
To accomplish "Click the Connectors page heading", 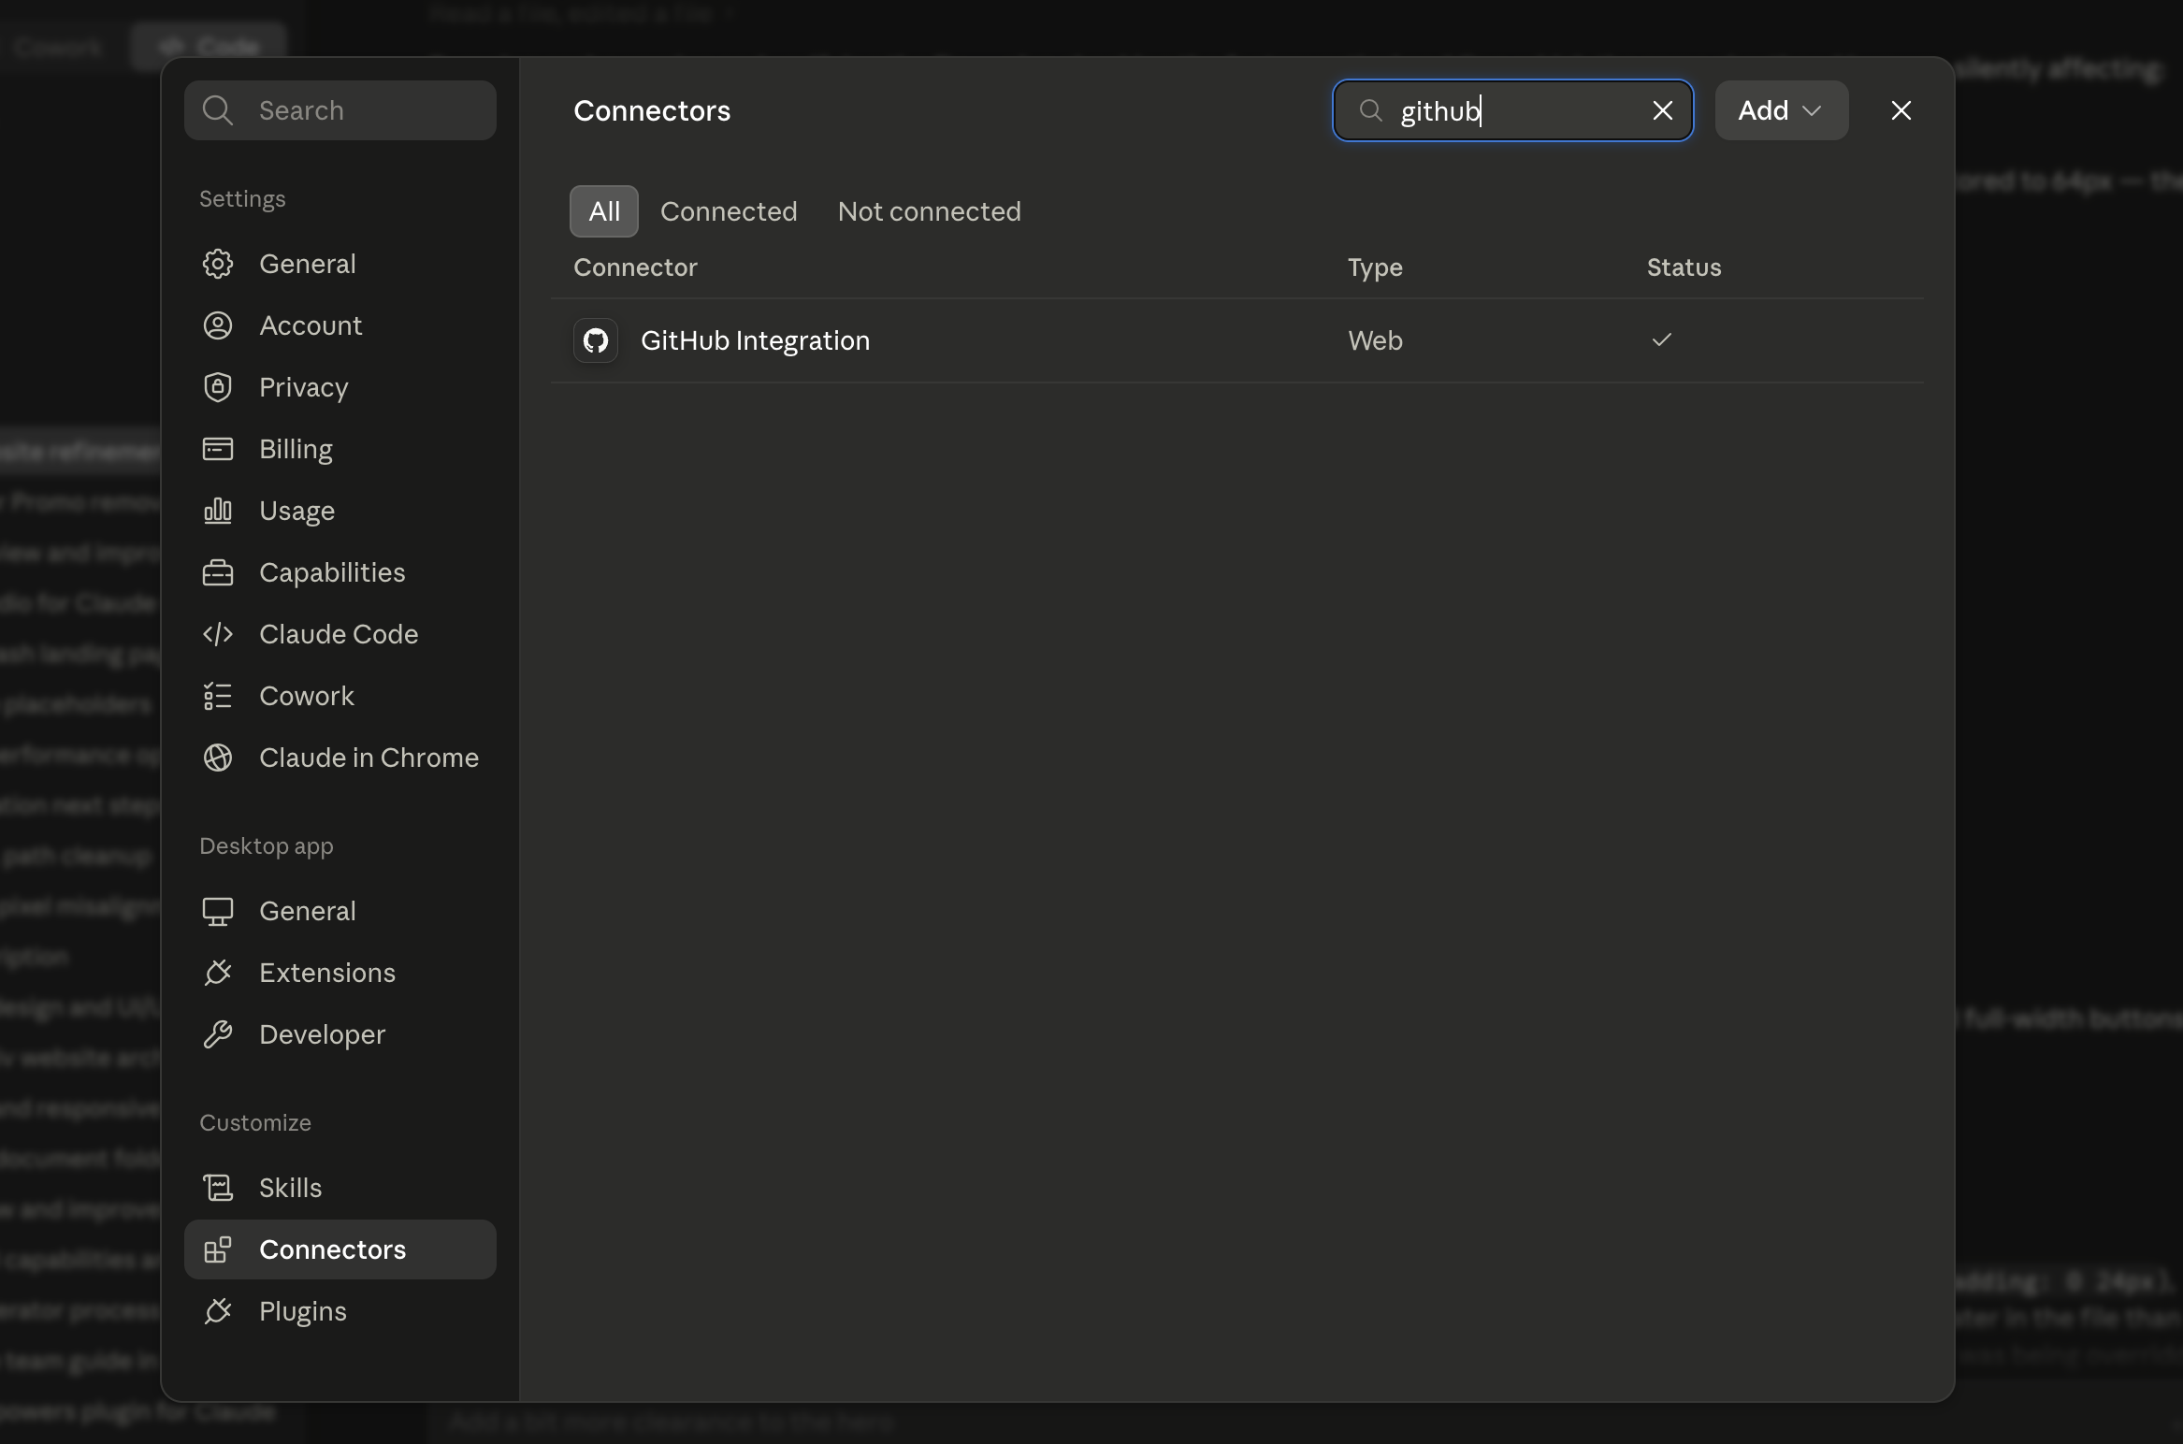I will pos(652,110).
